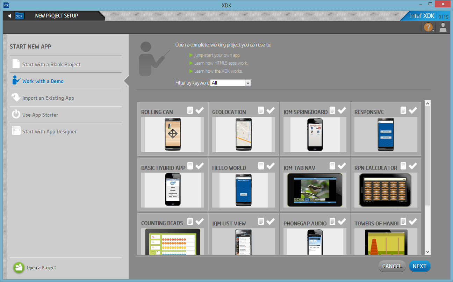Open the Rolling Can description document icon
Viewport: 453px width, 282px height.
[190, 110]
